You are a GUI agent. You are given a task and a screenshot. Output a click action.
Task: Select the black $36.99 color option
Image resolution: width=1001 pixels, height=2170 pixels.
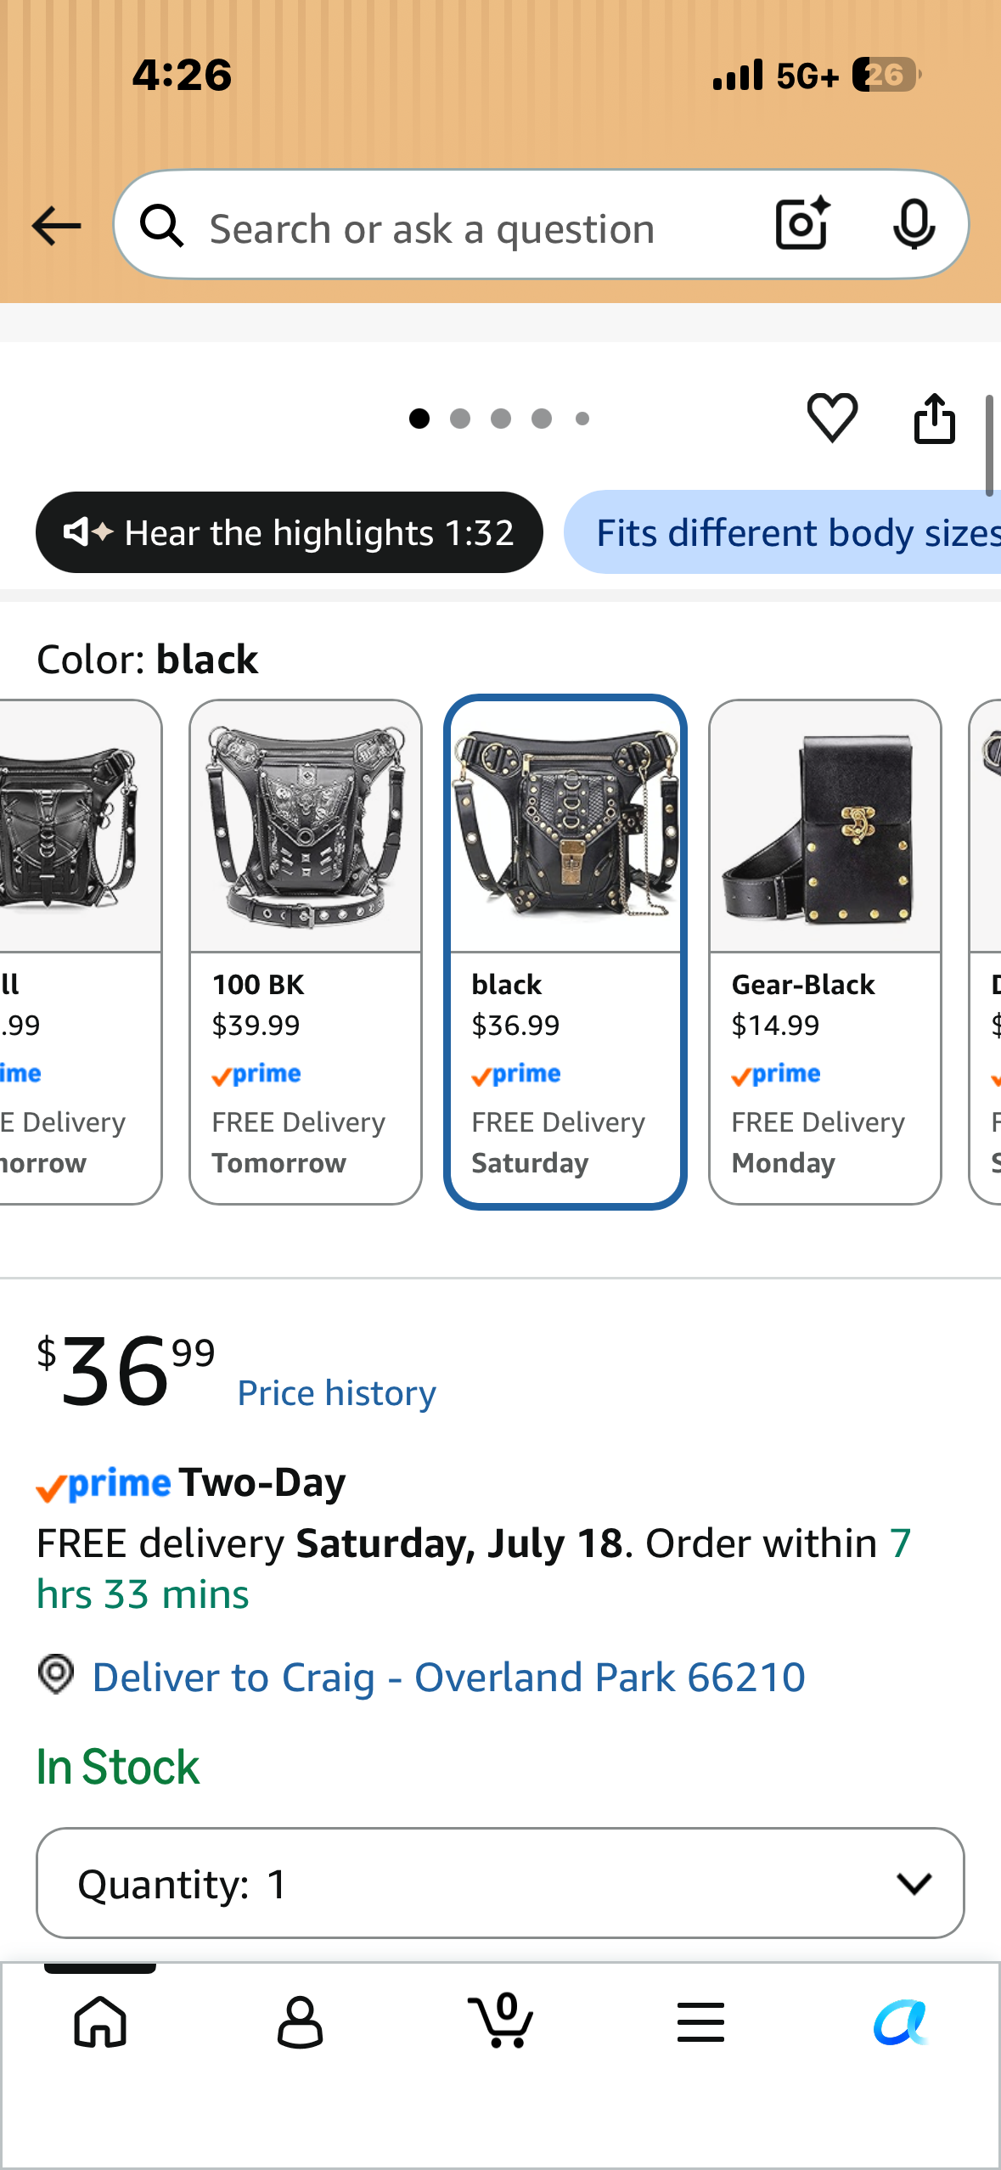pos(565,952)
